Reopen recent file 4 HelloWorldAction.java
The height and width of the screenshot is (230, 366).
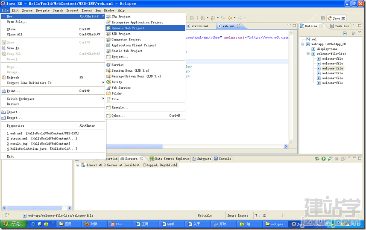pos(53,149)
